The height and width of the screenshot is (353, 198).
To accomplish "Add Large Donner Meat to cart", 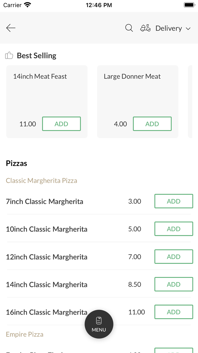I will pyautogui.click(x=152, y=124).
